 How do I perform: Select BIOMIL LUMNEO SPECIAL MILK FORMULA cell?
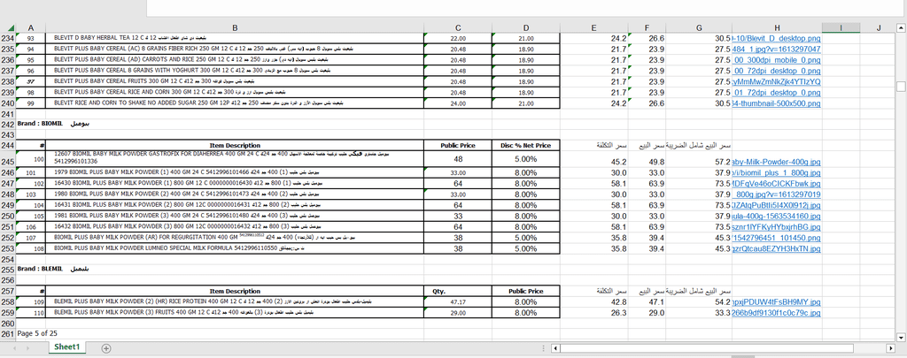(x=234, y=248)
